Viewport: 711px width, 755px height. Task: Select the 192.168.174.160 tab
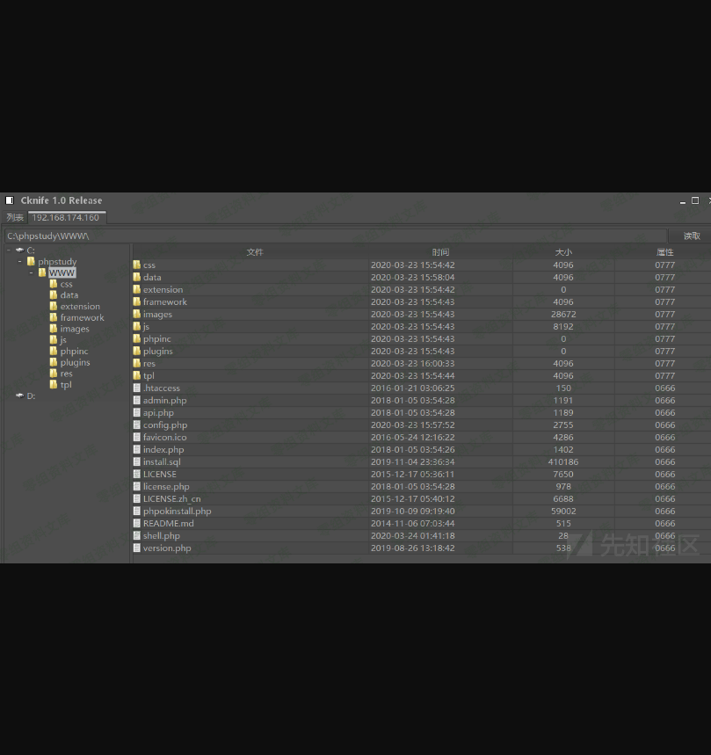(x=66, y=217)
